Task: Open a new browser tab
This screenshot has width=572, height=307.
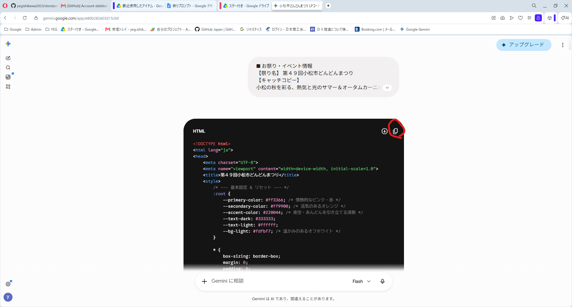Action: (x=328, y=6)
